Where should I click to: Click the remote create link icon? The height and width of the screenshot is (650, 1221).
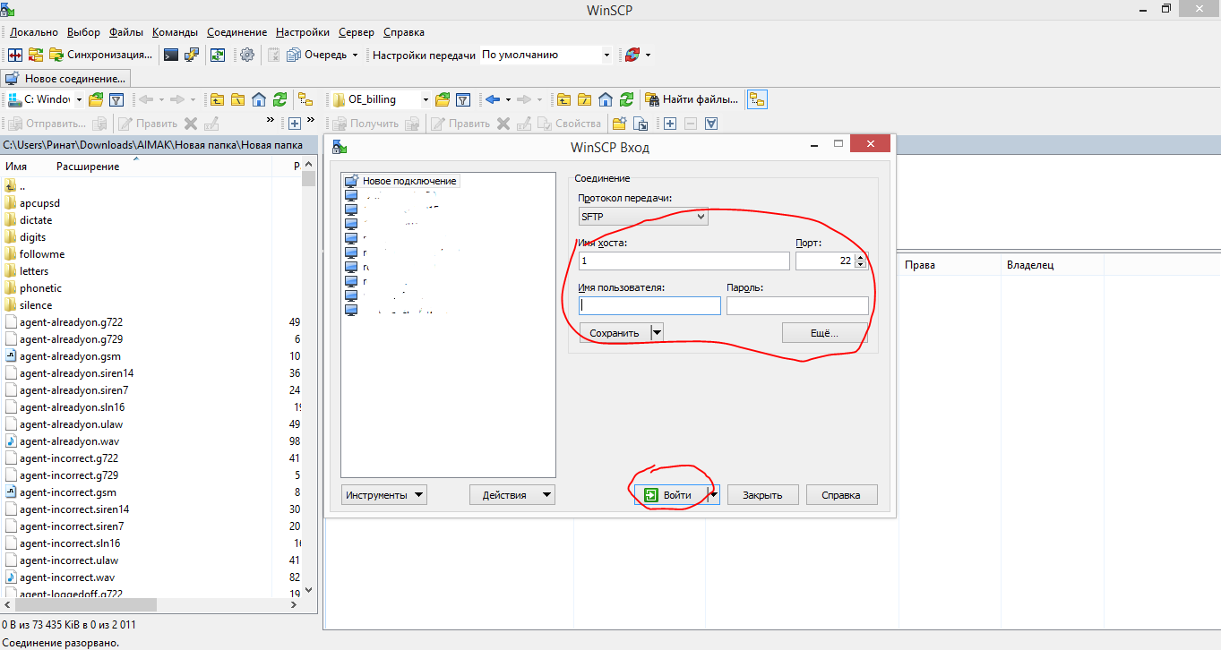click(x=641, y=124)
